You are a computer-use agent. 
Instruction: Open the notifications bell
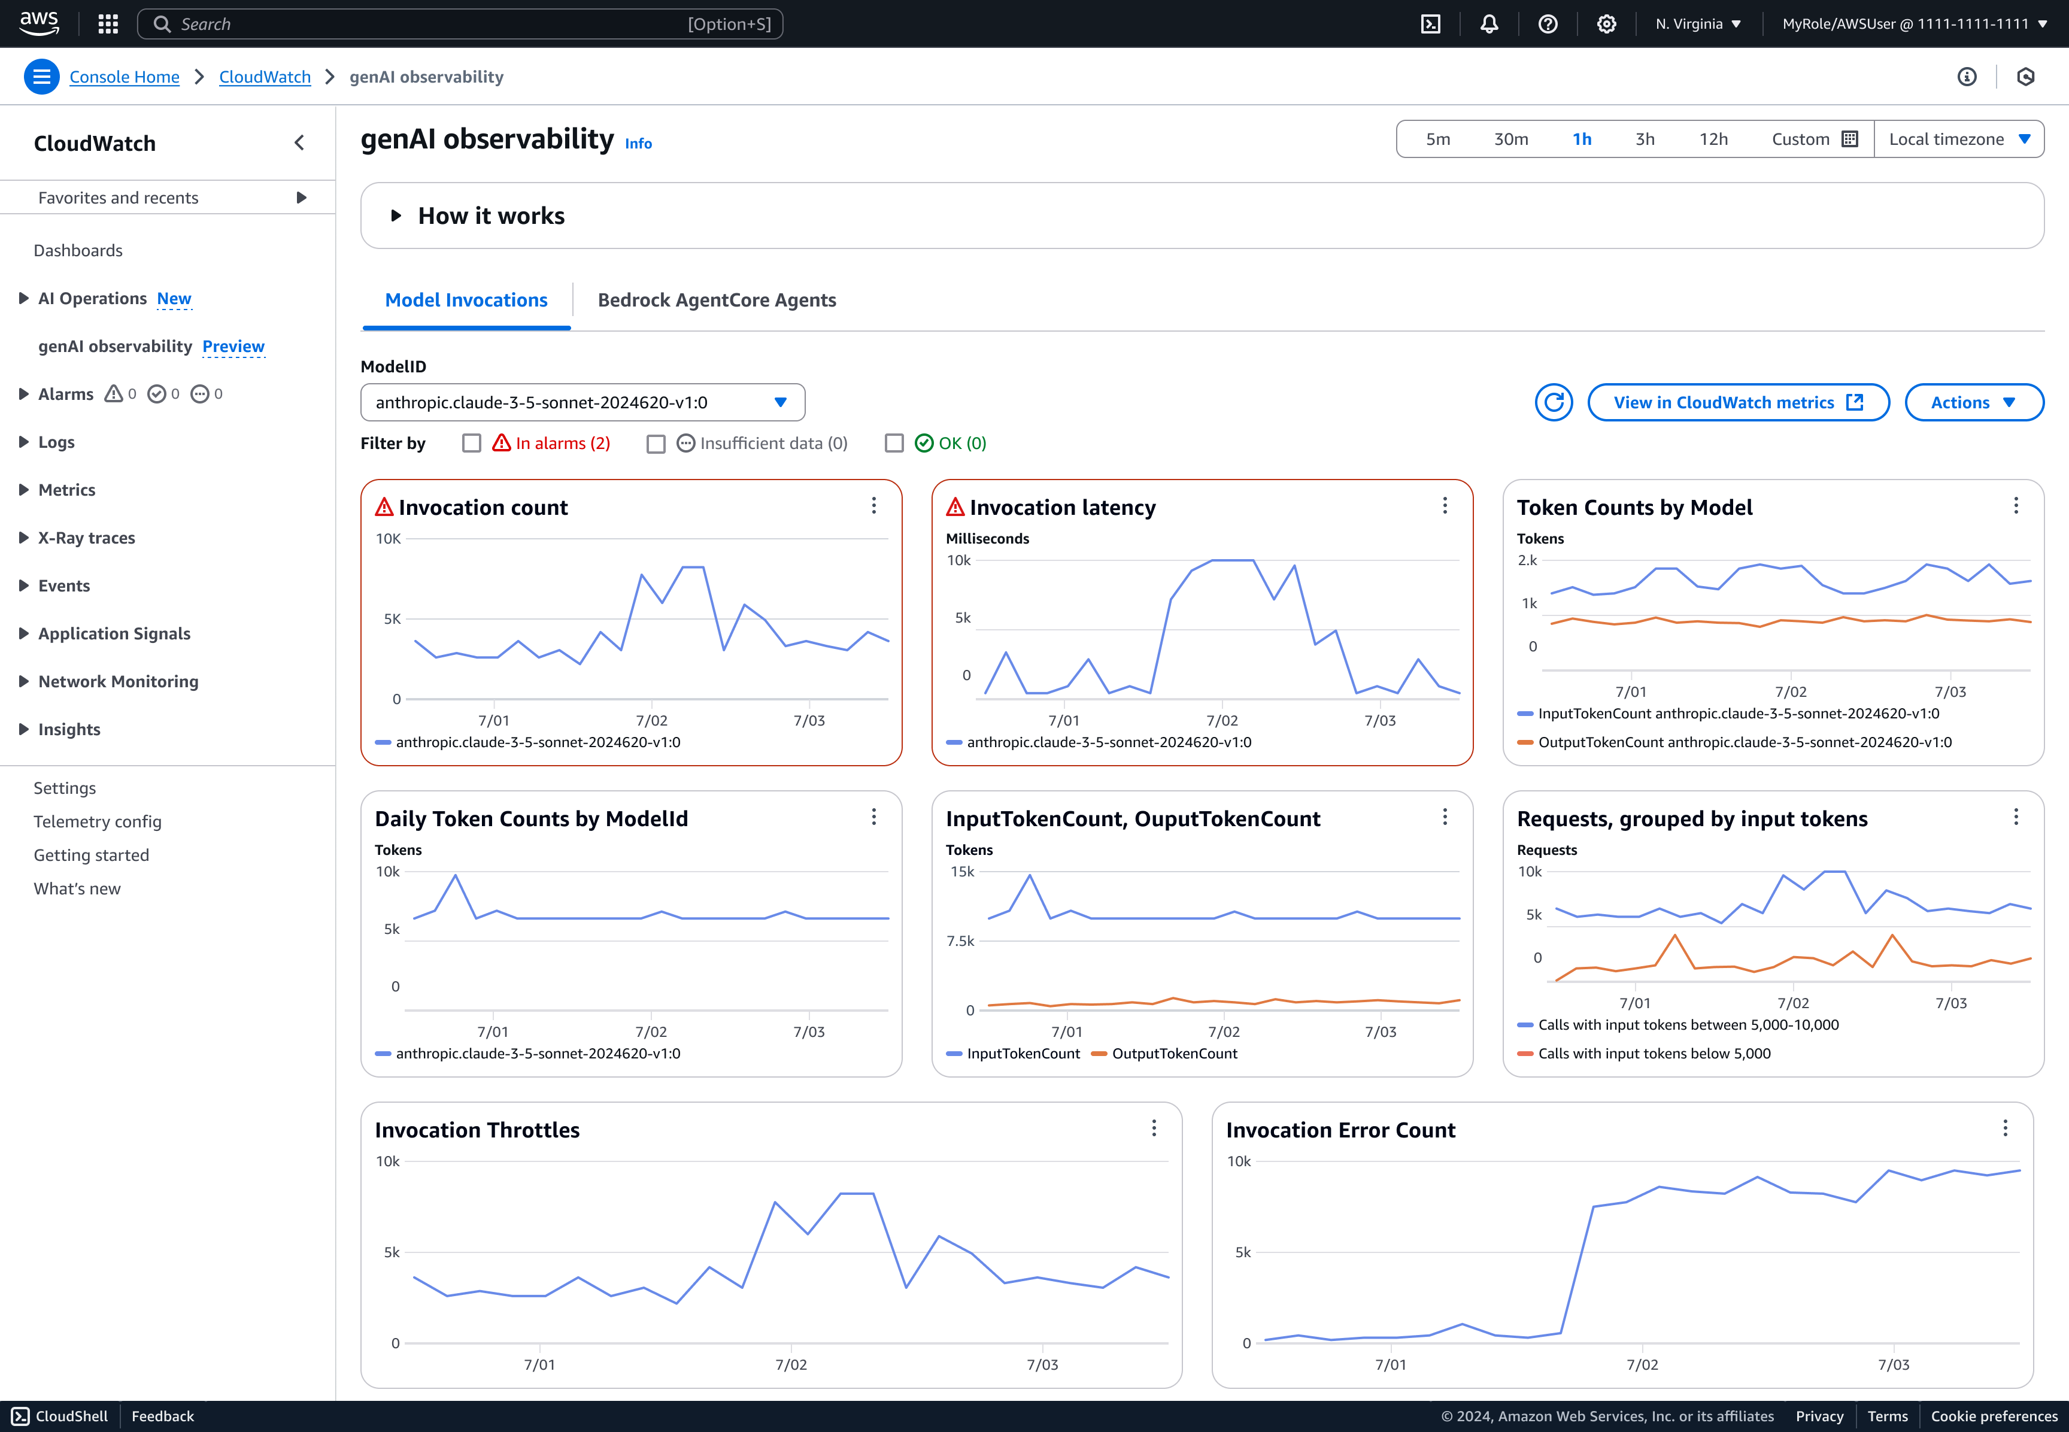click(1488, 23)
